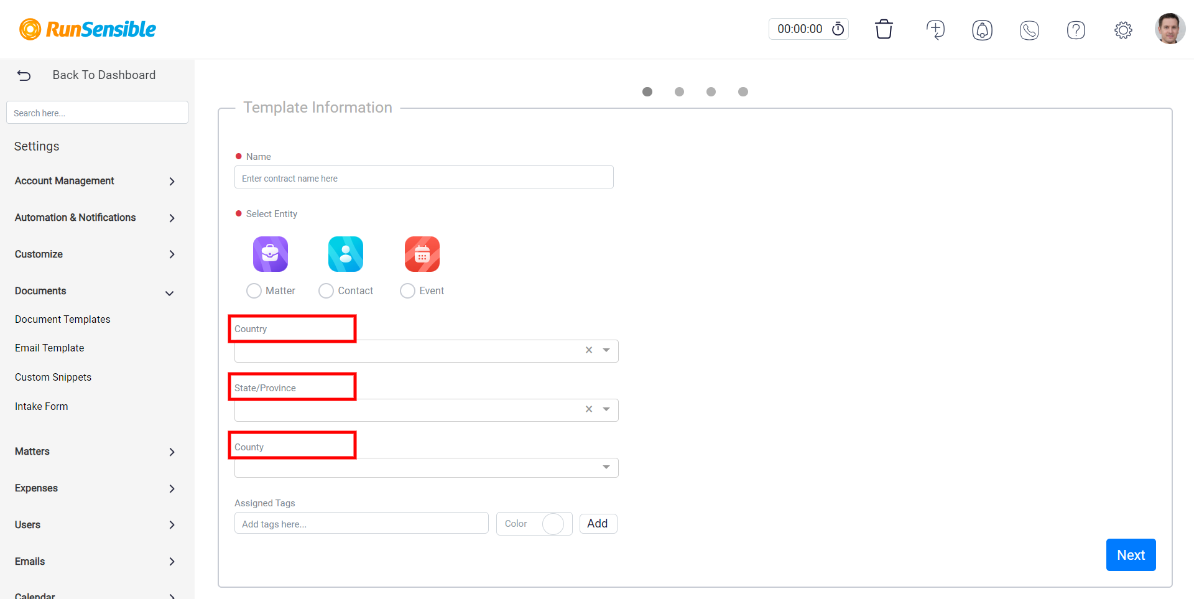
Task: Select the Event radio button
Action: pyautogui.click(x=407, y=290)
